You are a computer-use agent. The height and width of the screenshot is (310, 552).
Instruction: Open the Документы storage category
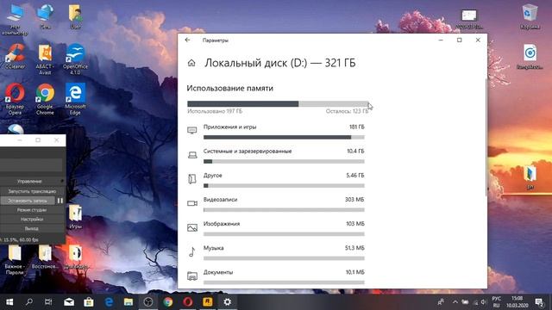coord(276,276)
